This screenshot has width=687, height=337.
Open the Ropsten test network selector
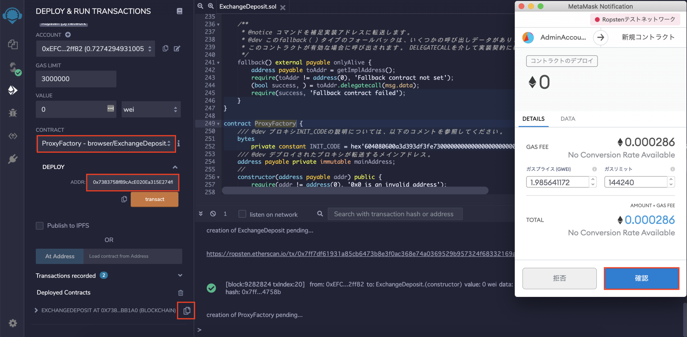pos(635,19)
